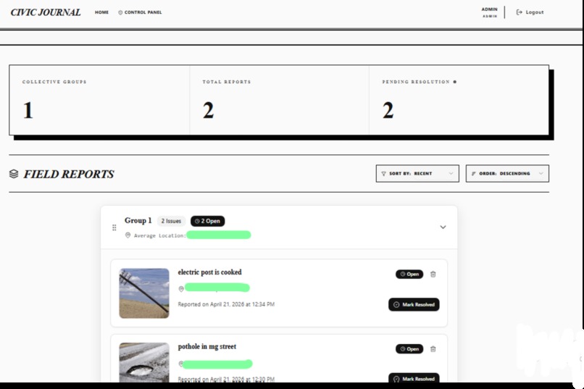This screenshot has height=389, width=584.
Task: Open the Sort By Recent dropdown
Action: (x=417, y=173)
